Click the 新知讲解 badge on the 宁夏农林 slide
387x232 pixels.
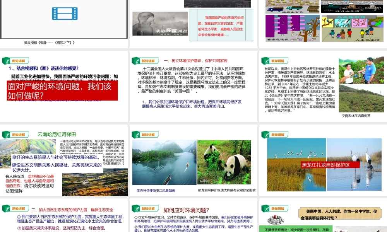pyautogui.click(x=275, y=61)
